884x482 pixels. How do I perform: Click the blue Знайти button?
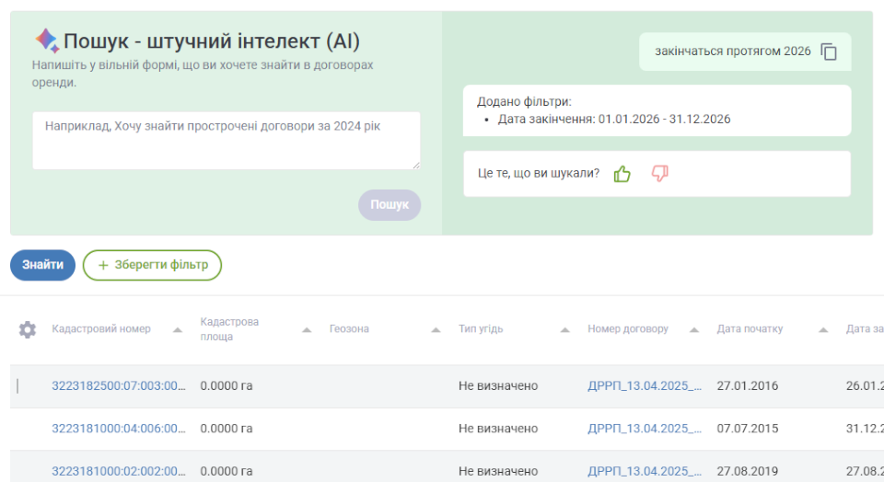coord(43,265)
